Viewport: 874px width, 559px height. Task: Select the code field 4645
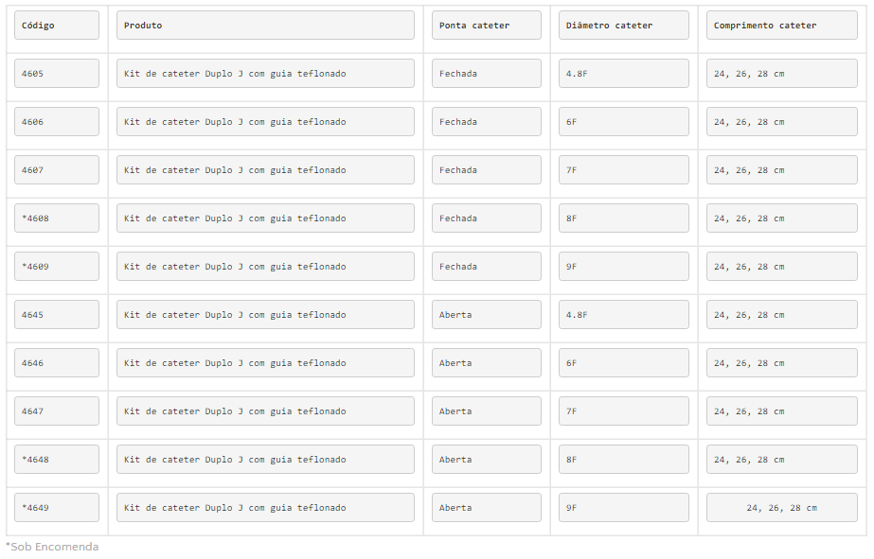pos(57,315)
